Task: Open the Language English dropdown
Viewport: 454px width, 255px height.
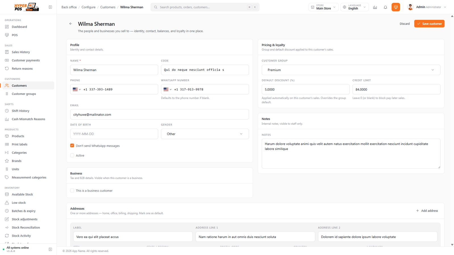Action: (x=355, y=7)
